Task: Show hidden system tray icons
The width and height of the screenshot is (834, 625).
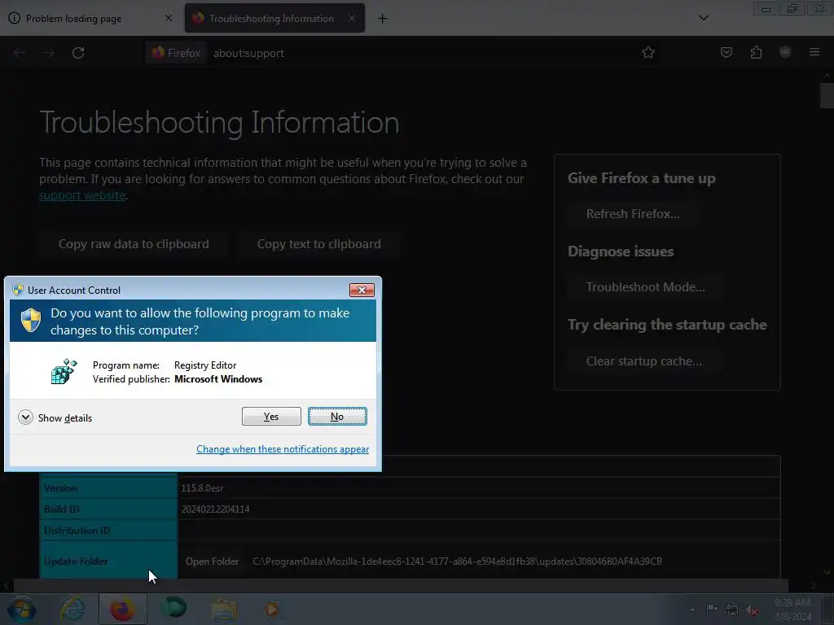Action: click(x=692, y=610)
